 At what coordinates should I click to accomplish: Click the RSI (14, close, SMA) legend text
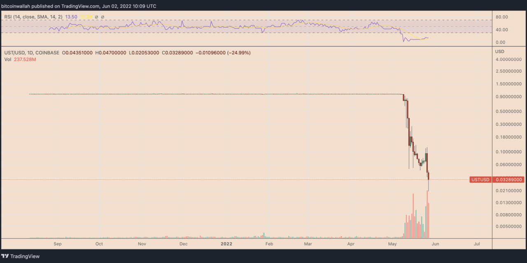(33, 17)
